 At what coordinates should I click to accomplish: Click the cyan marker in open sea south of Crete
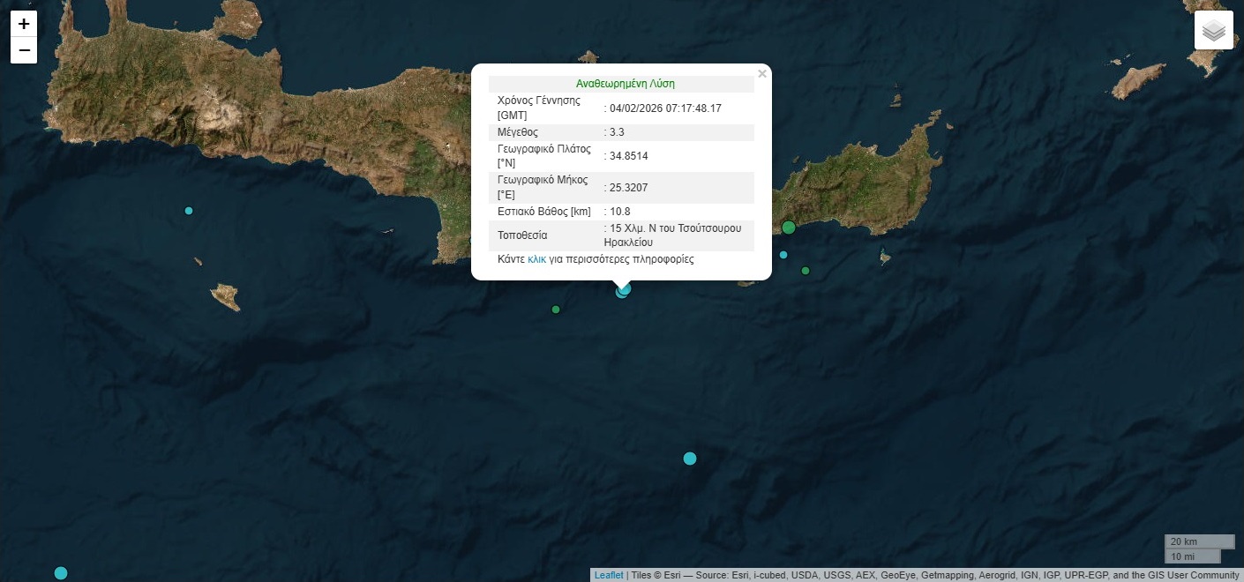point(690,459)
